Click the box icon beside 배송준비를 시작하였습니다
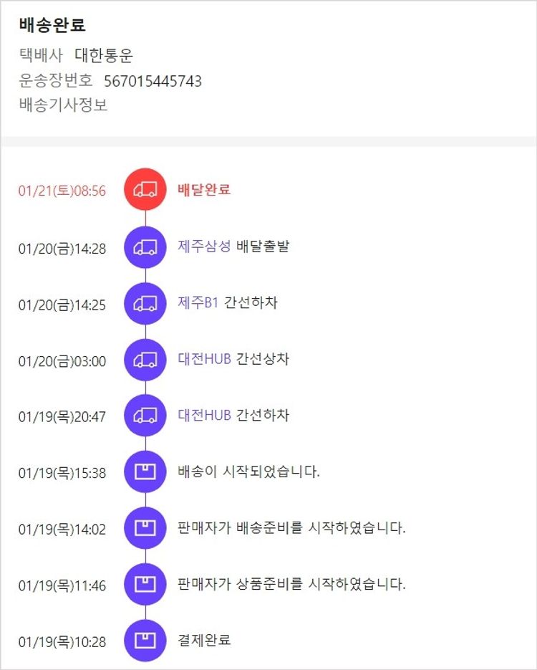The width and height of the screenshot is (537, 670). 145,529
